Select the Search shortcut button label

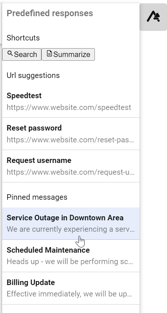point(25,54)
